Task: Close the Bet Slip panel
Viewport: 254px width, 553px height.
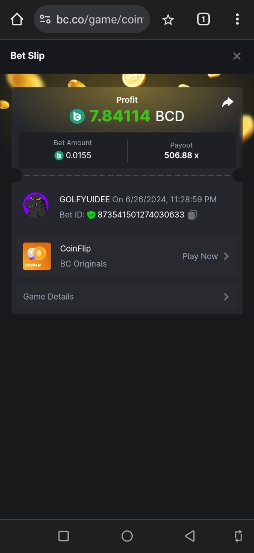Action: [237, 56]
